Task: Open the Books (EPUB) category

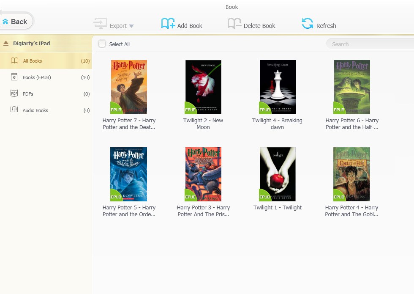Action: pos(46,77)
